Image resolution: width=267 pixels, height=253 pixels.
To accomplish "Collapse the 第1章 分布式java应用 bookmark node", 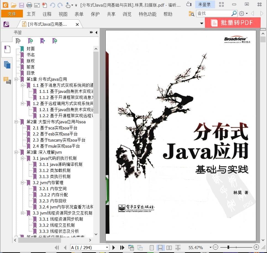I will pyautogui.click(x=16, y=79).
